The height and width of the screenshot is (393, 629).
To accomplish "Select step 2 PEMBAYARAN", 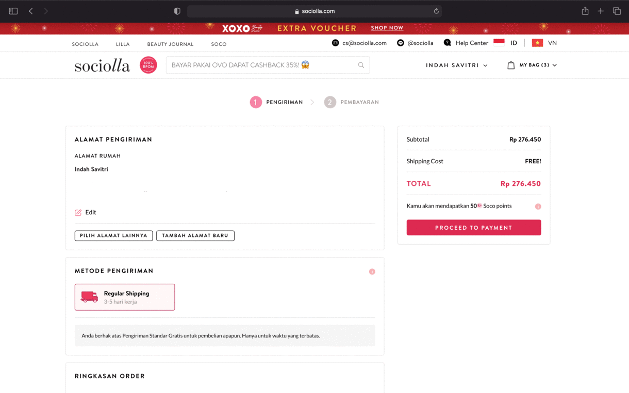I will point(351,102).
